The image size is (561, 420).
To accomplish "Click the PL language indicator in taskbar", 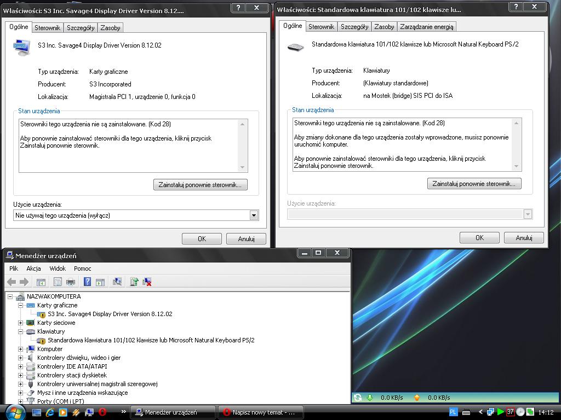I will (453, 412).
